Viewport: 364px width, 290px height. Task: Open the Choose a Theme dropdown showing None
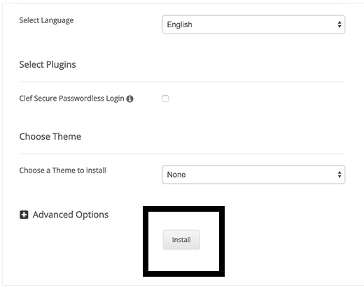point(253,175)
